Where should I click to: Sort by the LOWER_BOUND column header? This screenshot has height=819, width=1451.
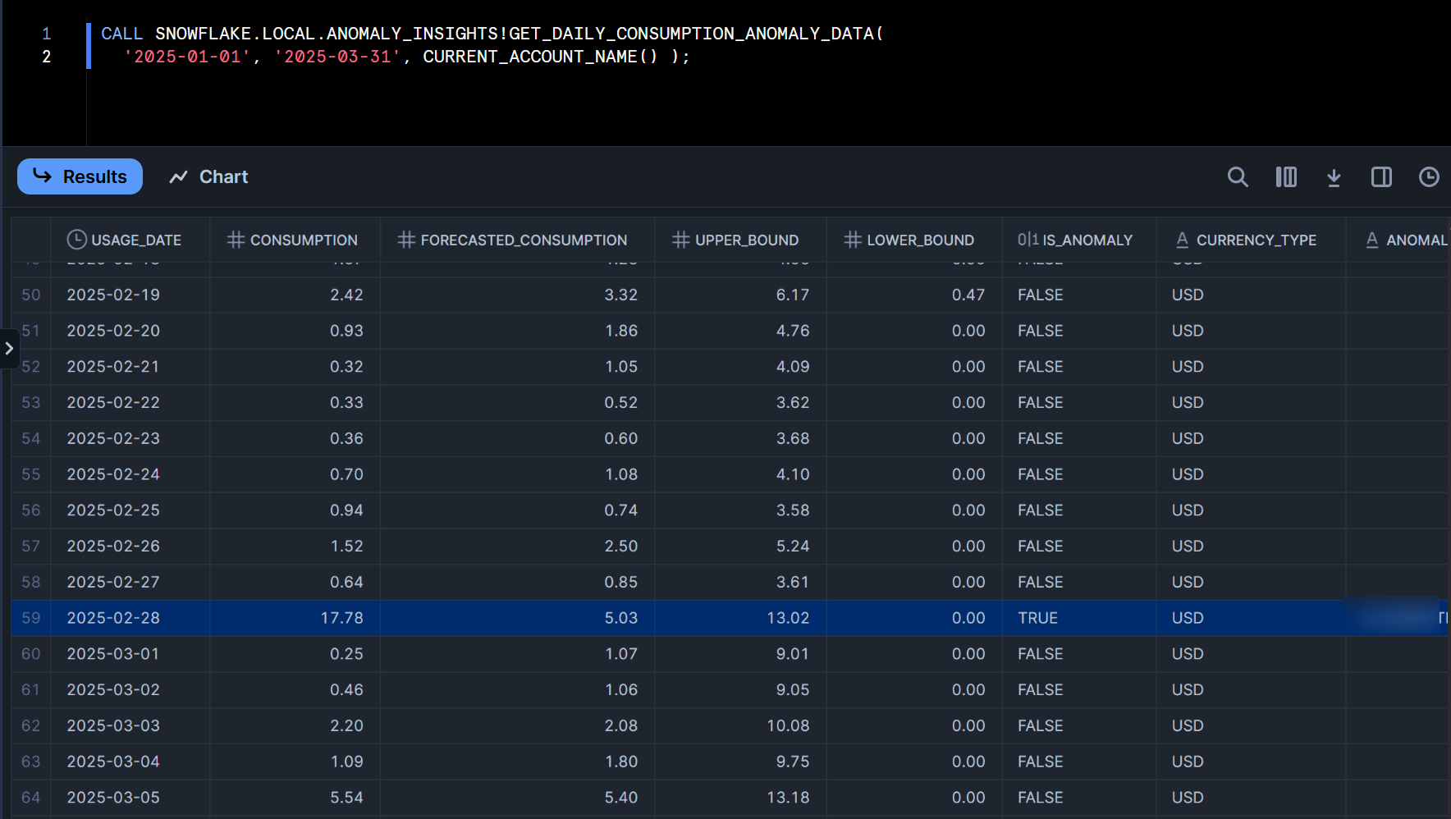(x=914, y=240)
